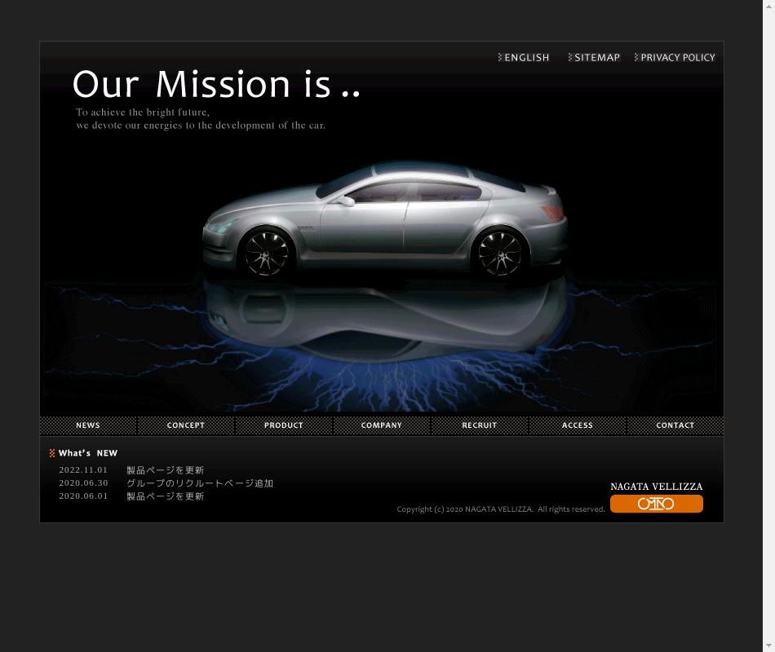
Task: Open the PRODUCT page
Action: point(284,425)
